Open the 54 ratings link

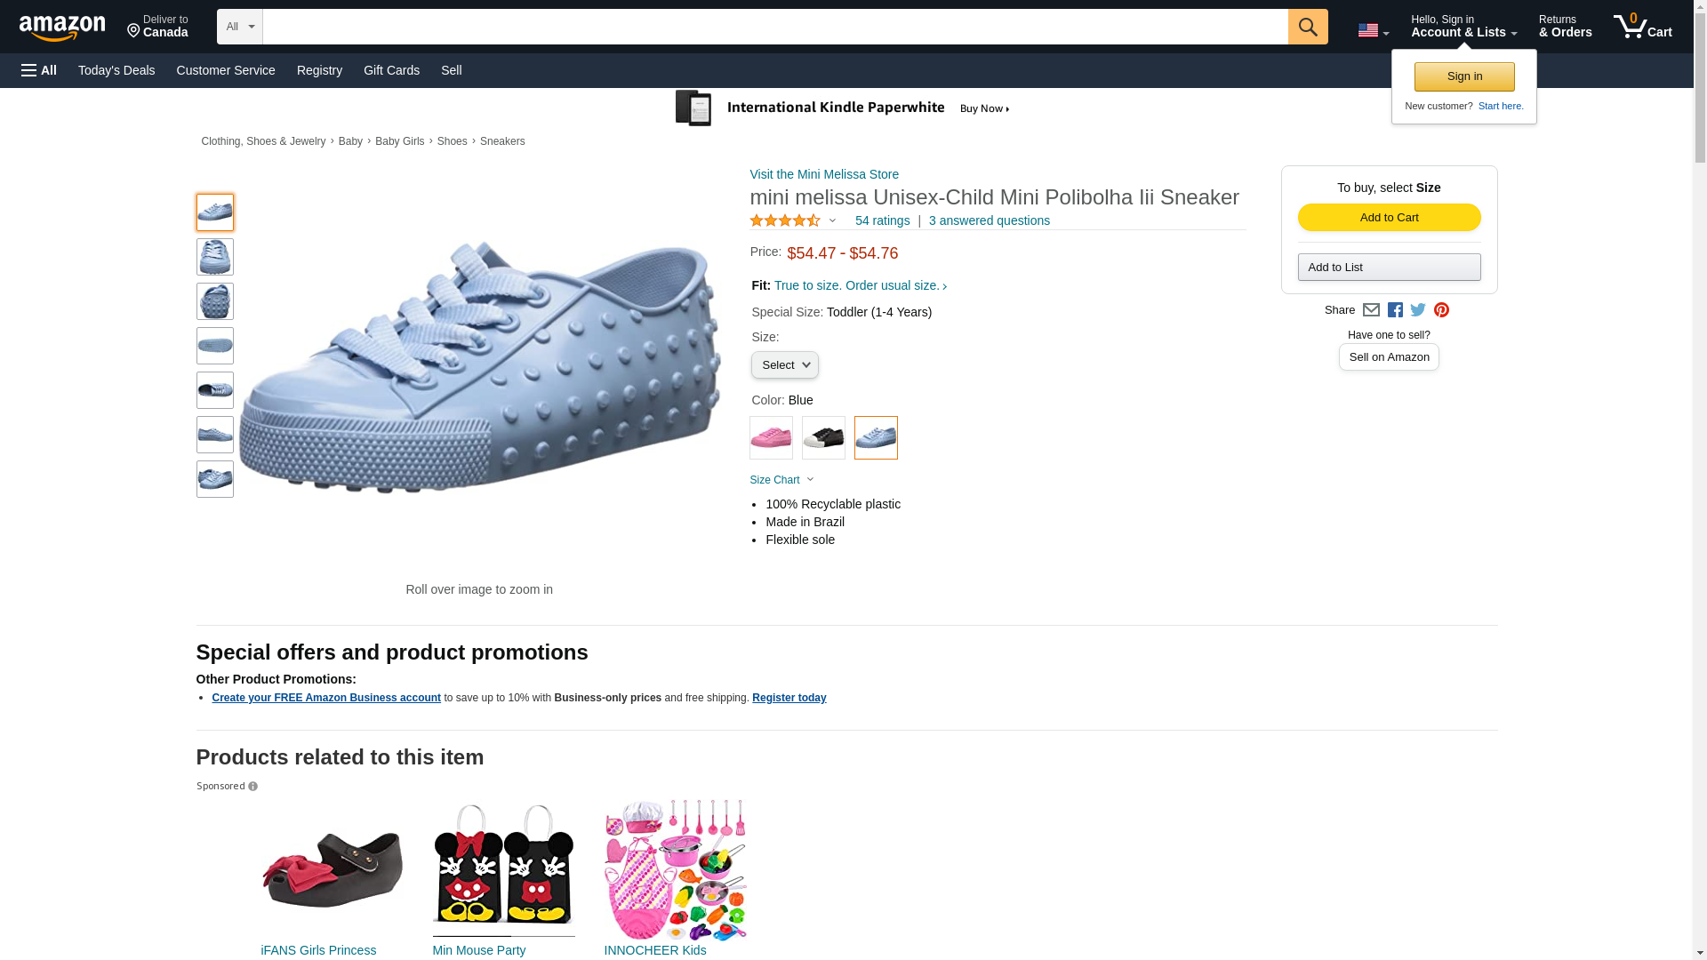[882, 220]
